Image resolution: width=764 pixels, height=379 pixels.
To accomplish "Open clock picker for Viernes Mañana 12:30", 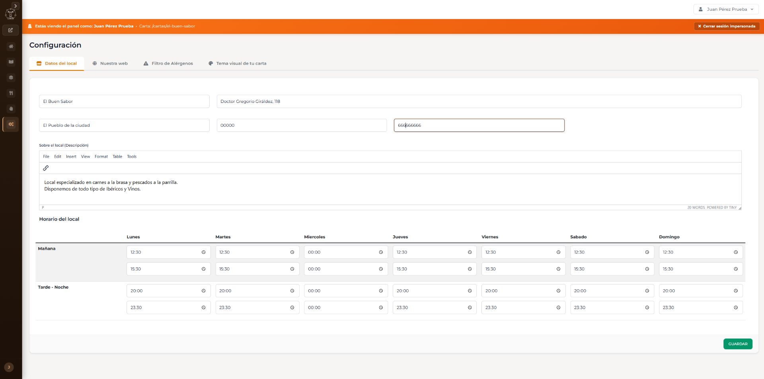I will pos(558,252).
